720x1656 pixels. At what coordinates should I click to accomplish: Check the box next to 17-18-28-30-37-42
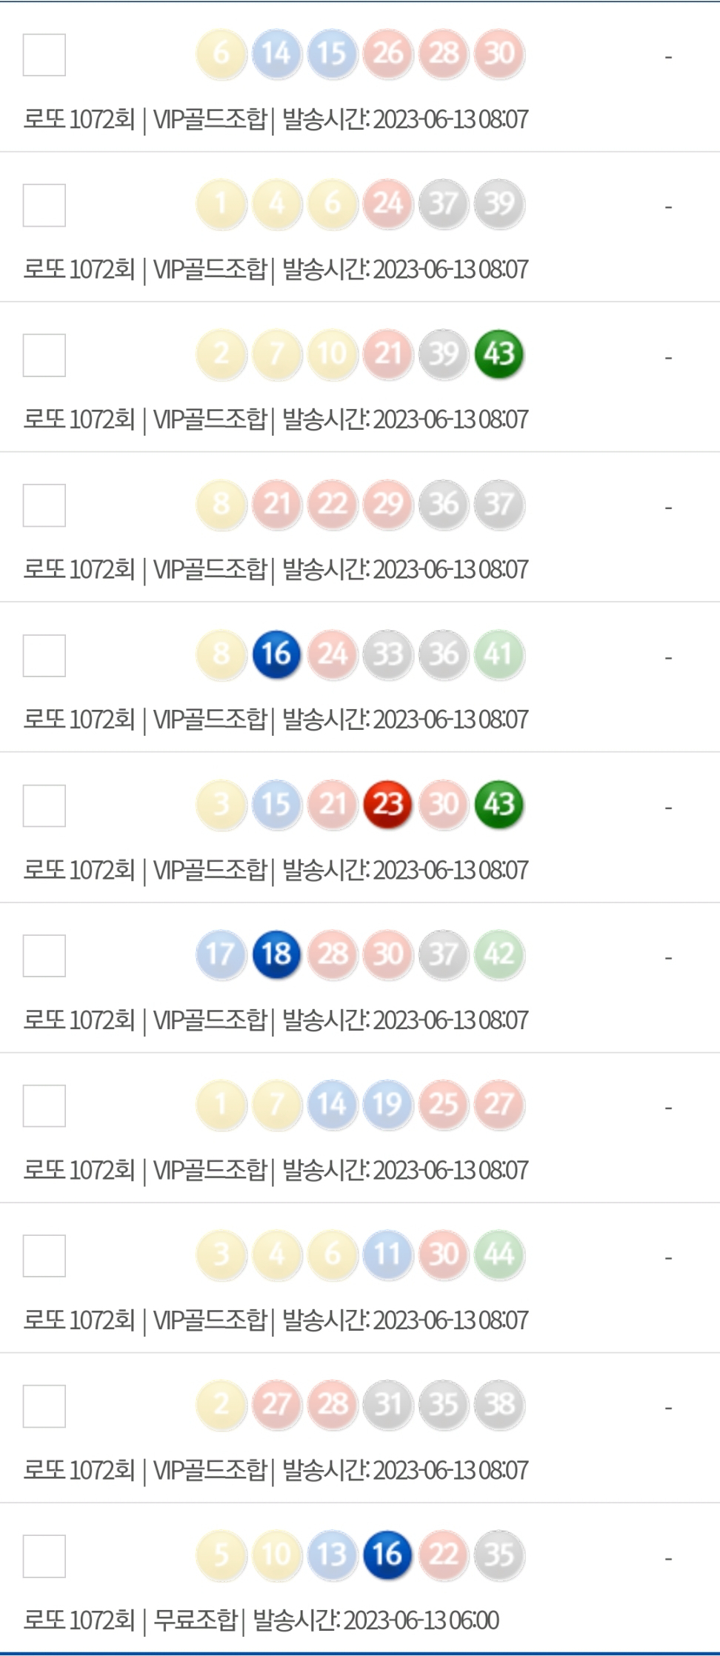point(44,956)
